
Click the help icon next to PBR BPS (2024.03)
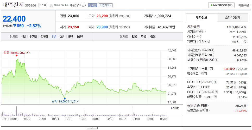pyautogui.click(x=217, y=92)
